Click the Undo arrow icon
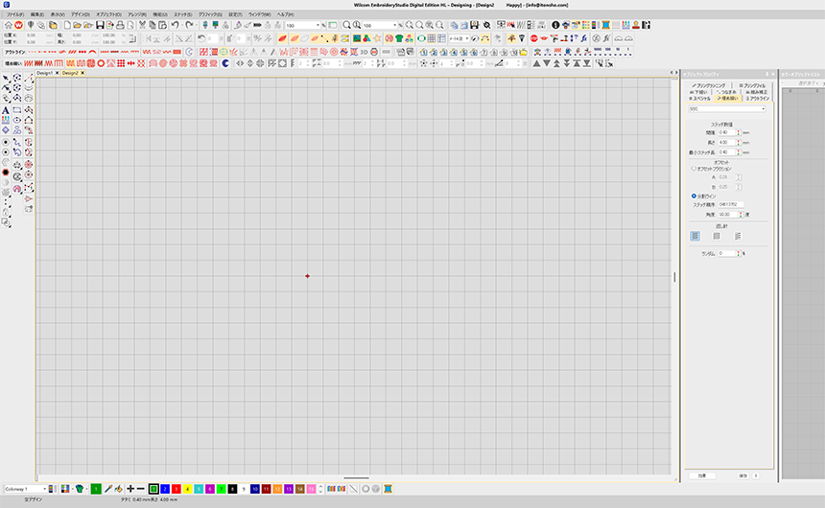The height and width of the screenshot is (508, 825). click(x=176, y=25)
